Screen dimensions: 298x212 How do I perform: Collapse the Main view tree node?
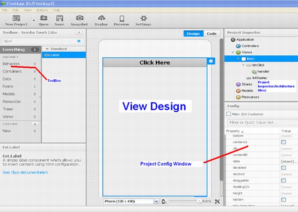238,59
